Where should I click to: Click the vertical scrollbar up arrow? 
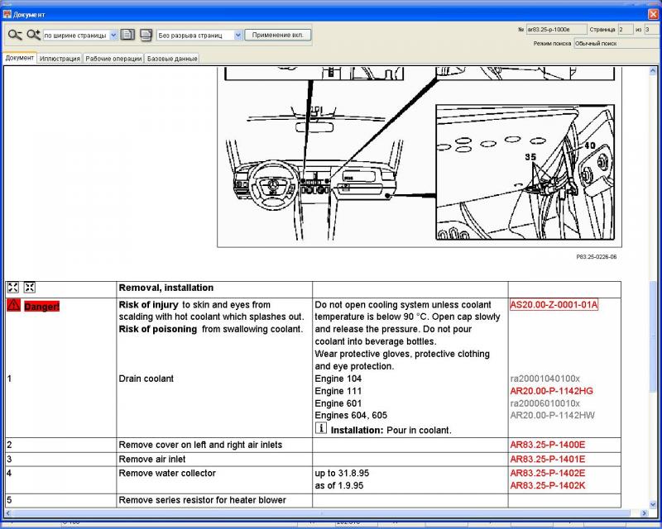[653, 70]
